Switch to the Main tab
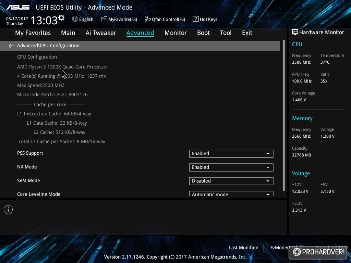 point(68,33)
